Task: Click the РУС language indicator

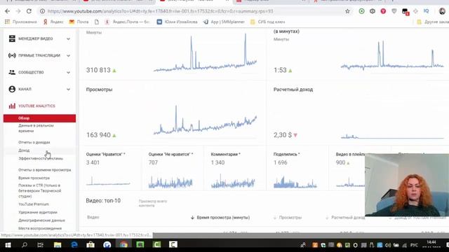Action: tap(414, 245)
